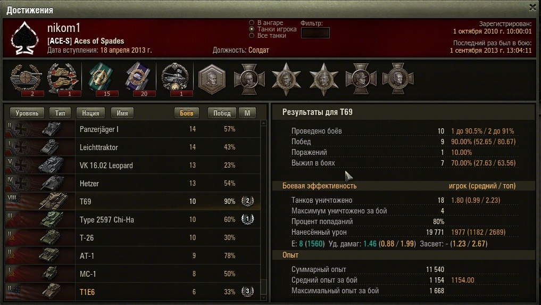
Task: Click the green ribbon medal with count 15
Action: click(x=102, y=79)
